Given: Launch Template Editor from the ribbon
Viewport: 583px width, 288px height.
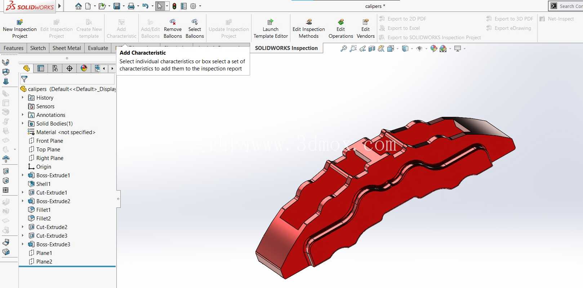Looking at the screenshot, I should (x=271, y=29).
